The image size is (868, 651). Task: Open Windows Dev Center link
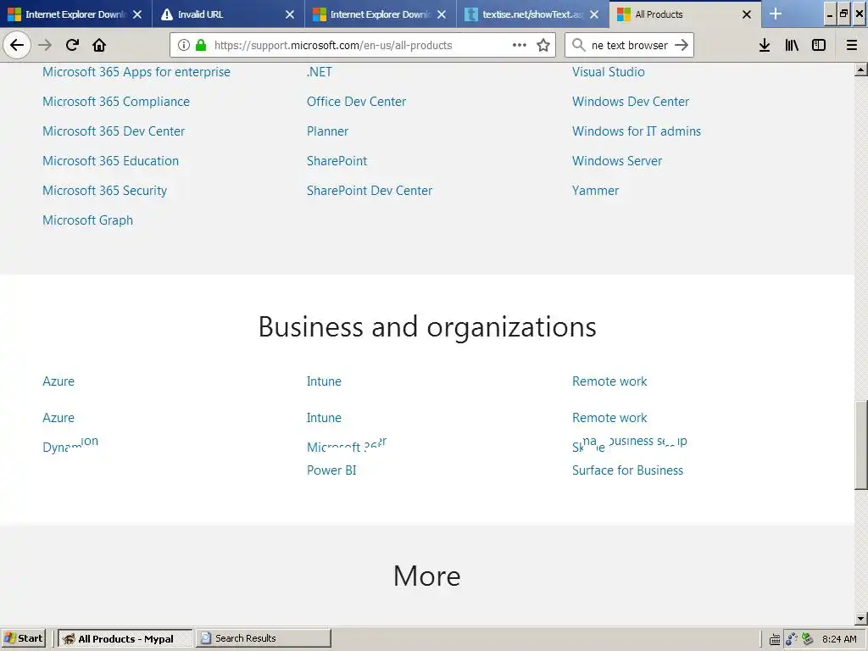tap(631, 102)
